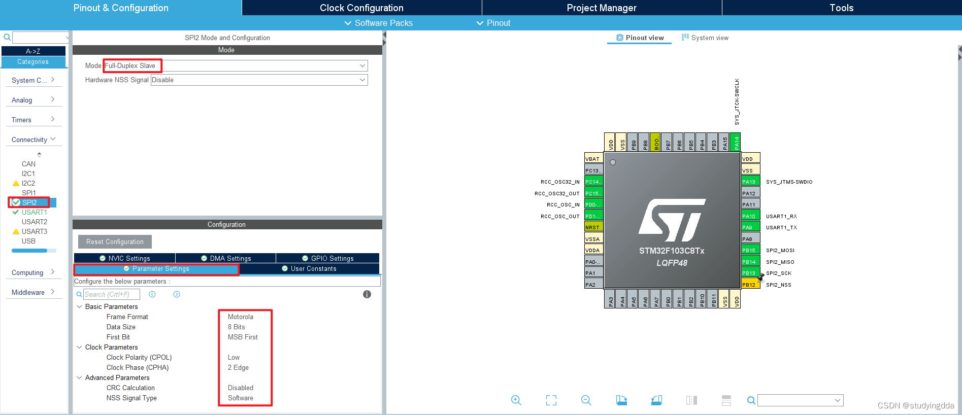Viewport: 962px width, 415px height.
Task: Zoom in on the pinout view
Action: [x=516, y=400]
